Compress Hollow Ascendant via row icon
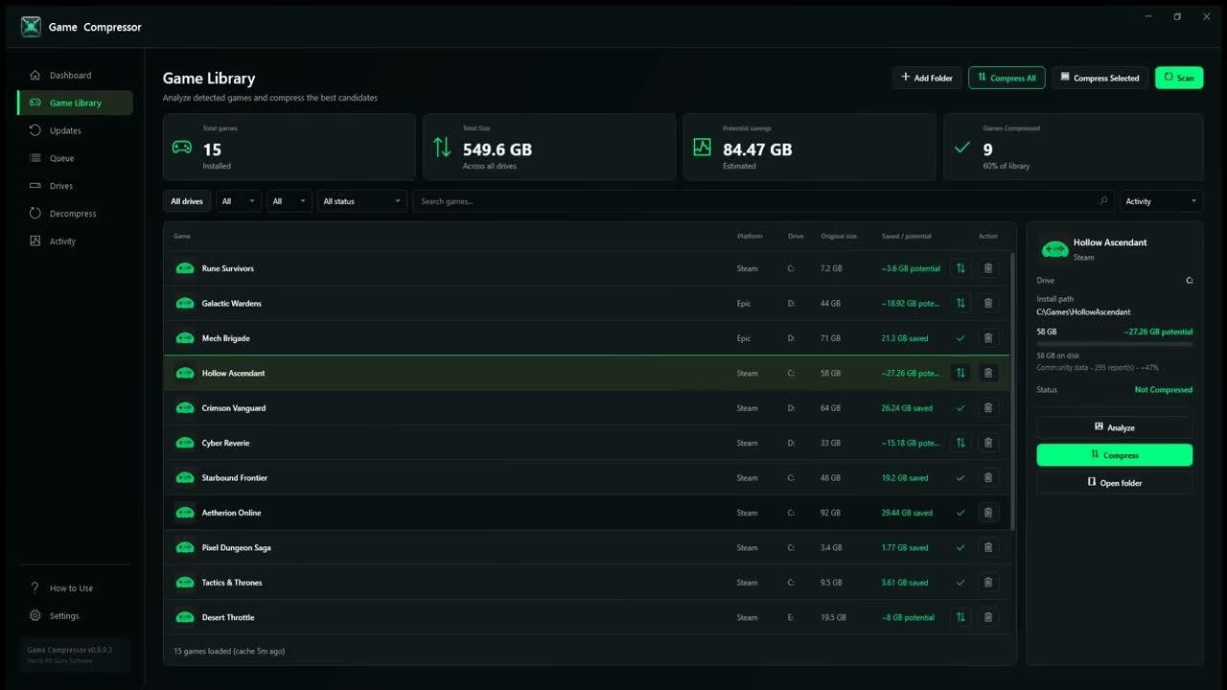This screenshot has height=690, width=1227. pos(961,373)
